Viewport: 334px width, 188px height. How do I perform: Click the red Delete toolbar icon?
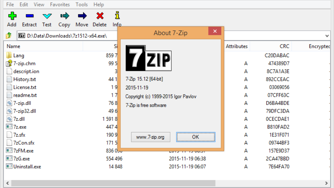pyautogui.click(x=100, y=16)
